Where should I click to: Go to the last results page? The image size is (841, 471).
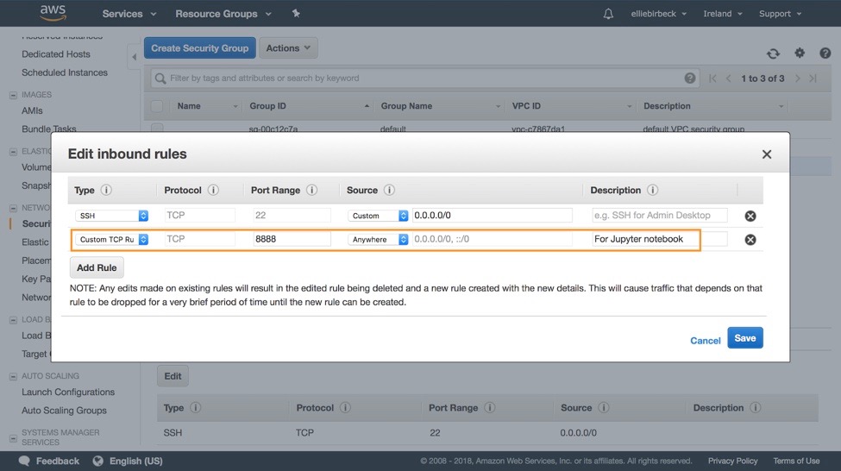813,78
